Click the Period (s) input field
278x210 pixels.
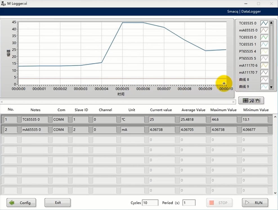click(189, 203)
